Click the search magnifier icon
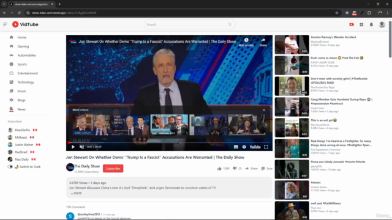 point(230,24)
